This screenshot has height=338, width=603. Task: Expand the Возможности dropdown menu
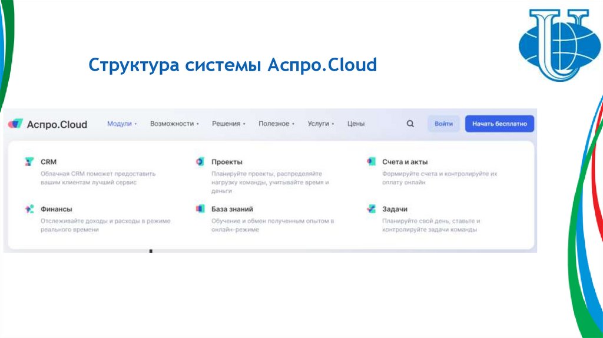[x=174, y=124]
